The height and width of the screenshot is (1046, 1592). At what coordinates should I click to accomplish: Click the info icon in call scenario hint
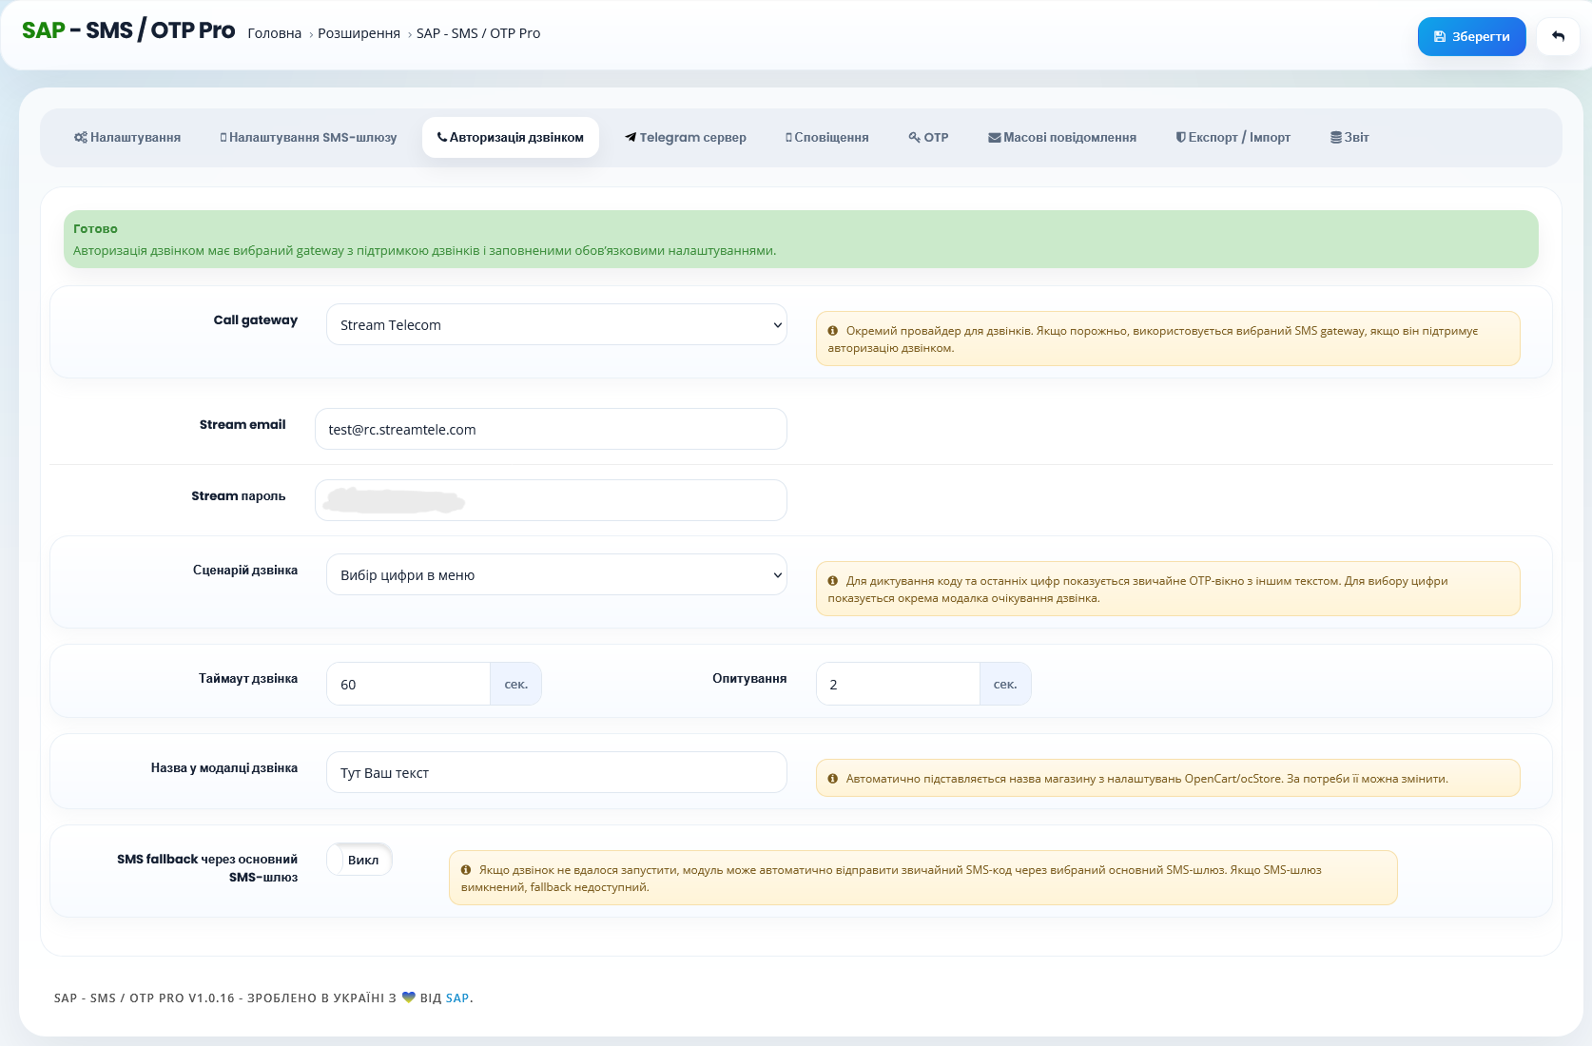833,581
